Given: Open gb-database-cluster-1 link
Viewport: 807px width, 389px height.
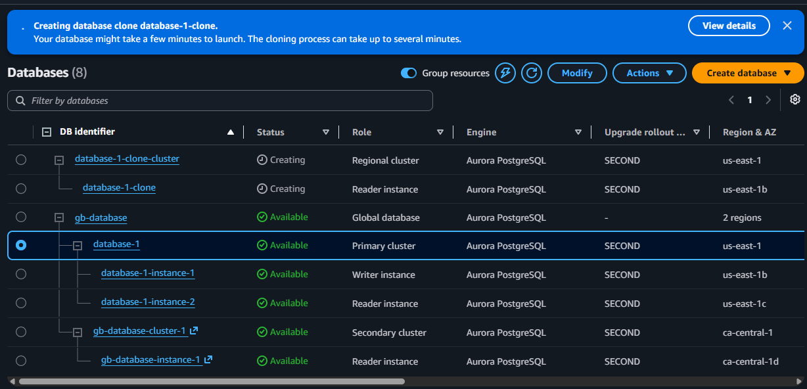Looking at the screenshot, I should coord(139,331).
